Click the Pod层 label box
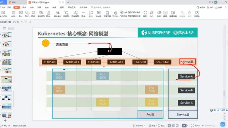228x128 pixels. (x=150, y=114)
